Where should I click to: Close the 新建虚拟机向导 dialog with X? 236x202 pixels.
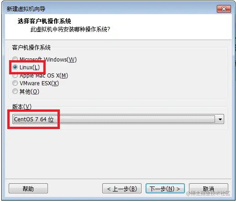click(224, 9)
